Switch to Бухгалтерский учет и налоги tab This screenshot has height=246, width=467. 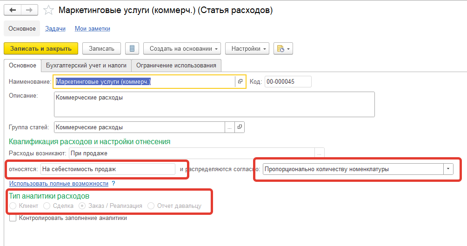tap(87, 66)
